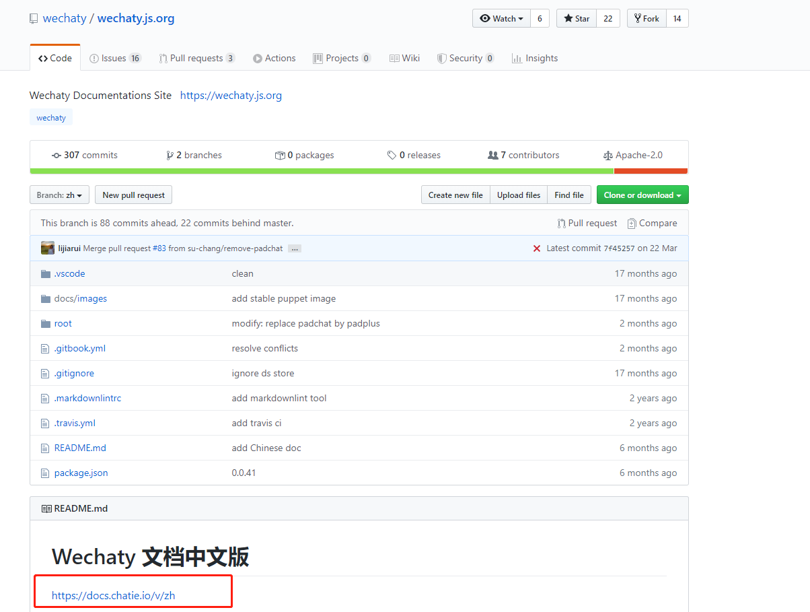Open the .markdownlintrc file
This screenshot has width=810, height=612.
pos(87,398)
